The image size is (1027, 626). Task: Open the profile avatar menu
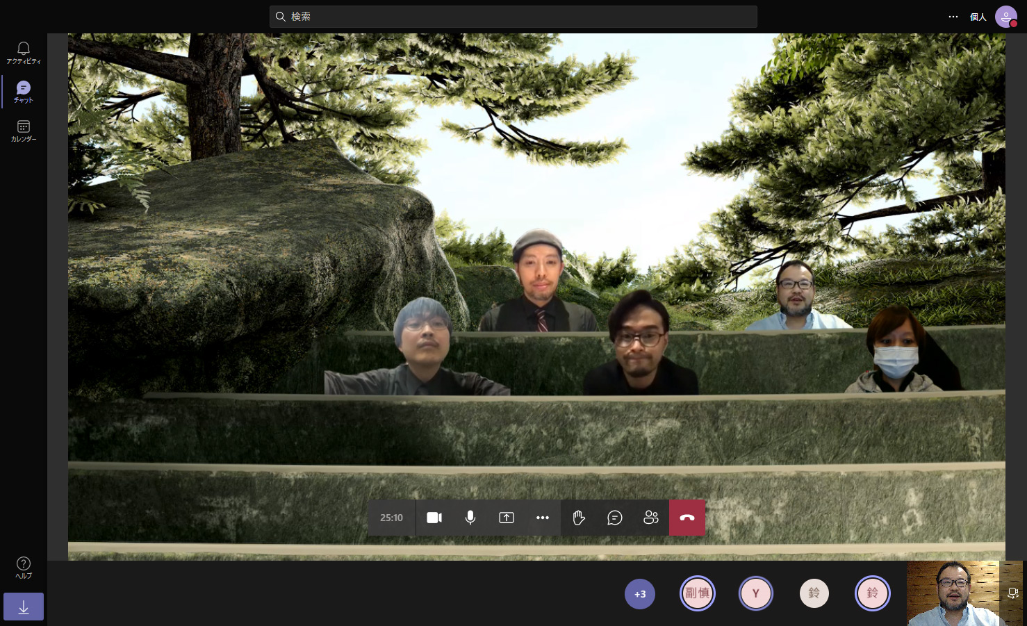click(x=1006, y=17)
